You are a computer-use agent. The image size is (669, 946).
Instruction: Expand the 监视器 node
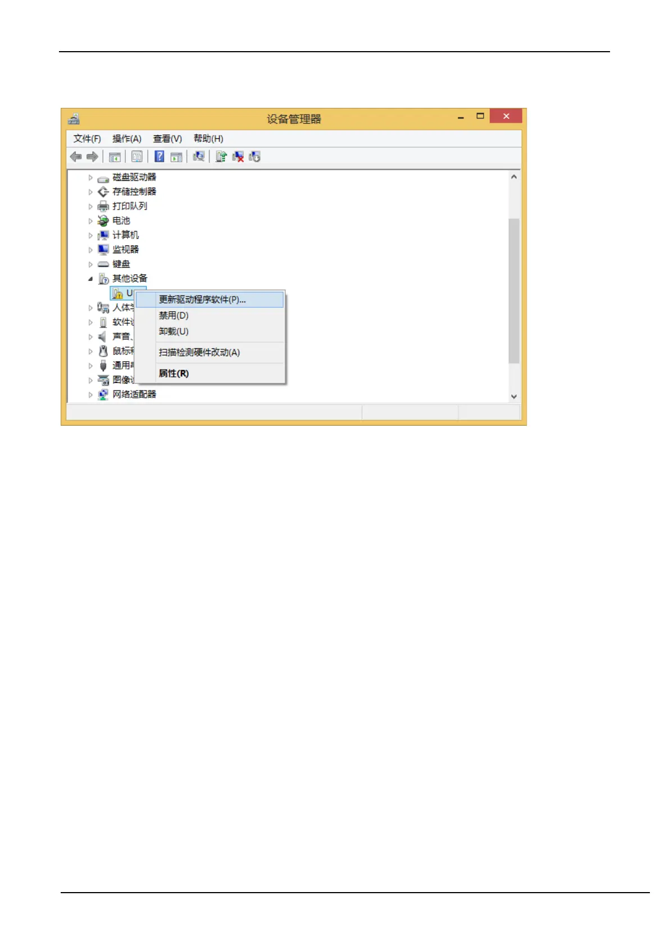[90, 249]
